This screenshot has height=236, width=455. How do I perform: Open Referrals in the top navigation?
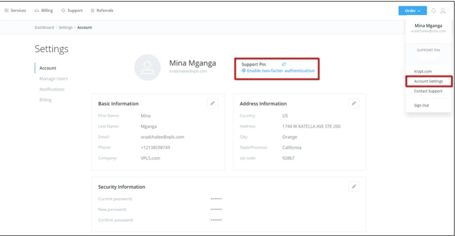102,11
